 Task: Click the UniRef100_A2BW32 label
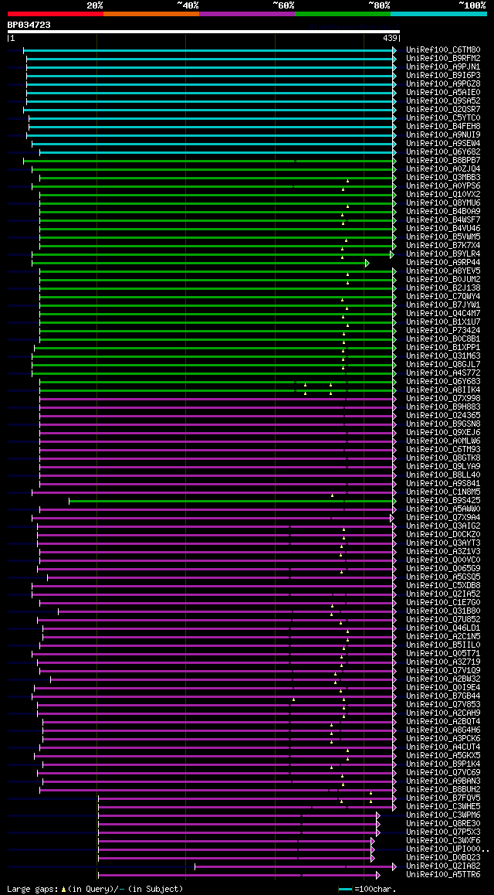(443, 679)
